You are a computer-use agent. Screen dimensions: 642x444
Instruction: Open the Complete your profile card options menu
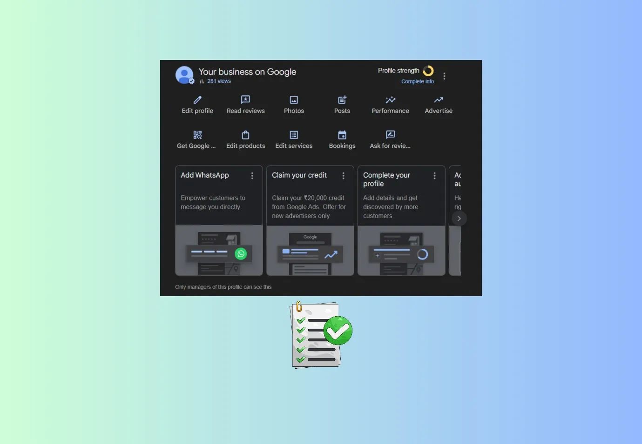tap(435, 176)
